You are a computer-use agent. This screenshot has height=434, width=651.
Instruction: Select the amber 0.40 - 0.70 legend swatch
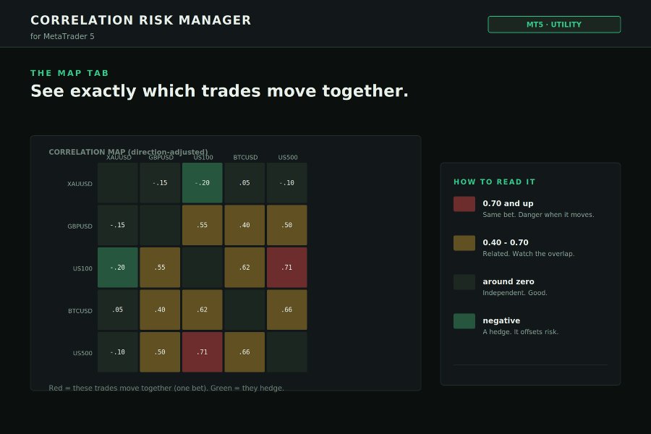(x=464, y=243)
